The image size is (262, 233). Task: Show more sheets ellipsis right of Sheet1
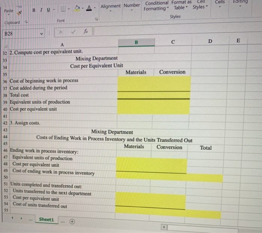click(63, 222)
